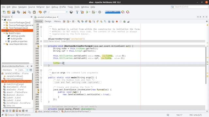The image size is (209, 117).
Task: Click the Save All toolbar icon
Action: [18, 12]
